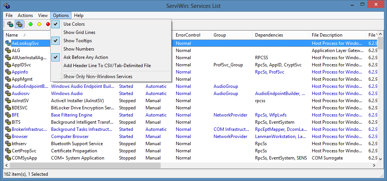This screenshot has height=181, width=387.
Task: Enable Add Header Line To CSV/Tab-Delimited File
Action: pyautogui.click(x=111, y=66)
